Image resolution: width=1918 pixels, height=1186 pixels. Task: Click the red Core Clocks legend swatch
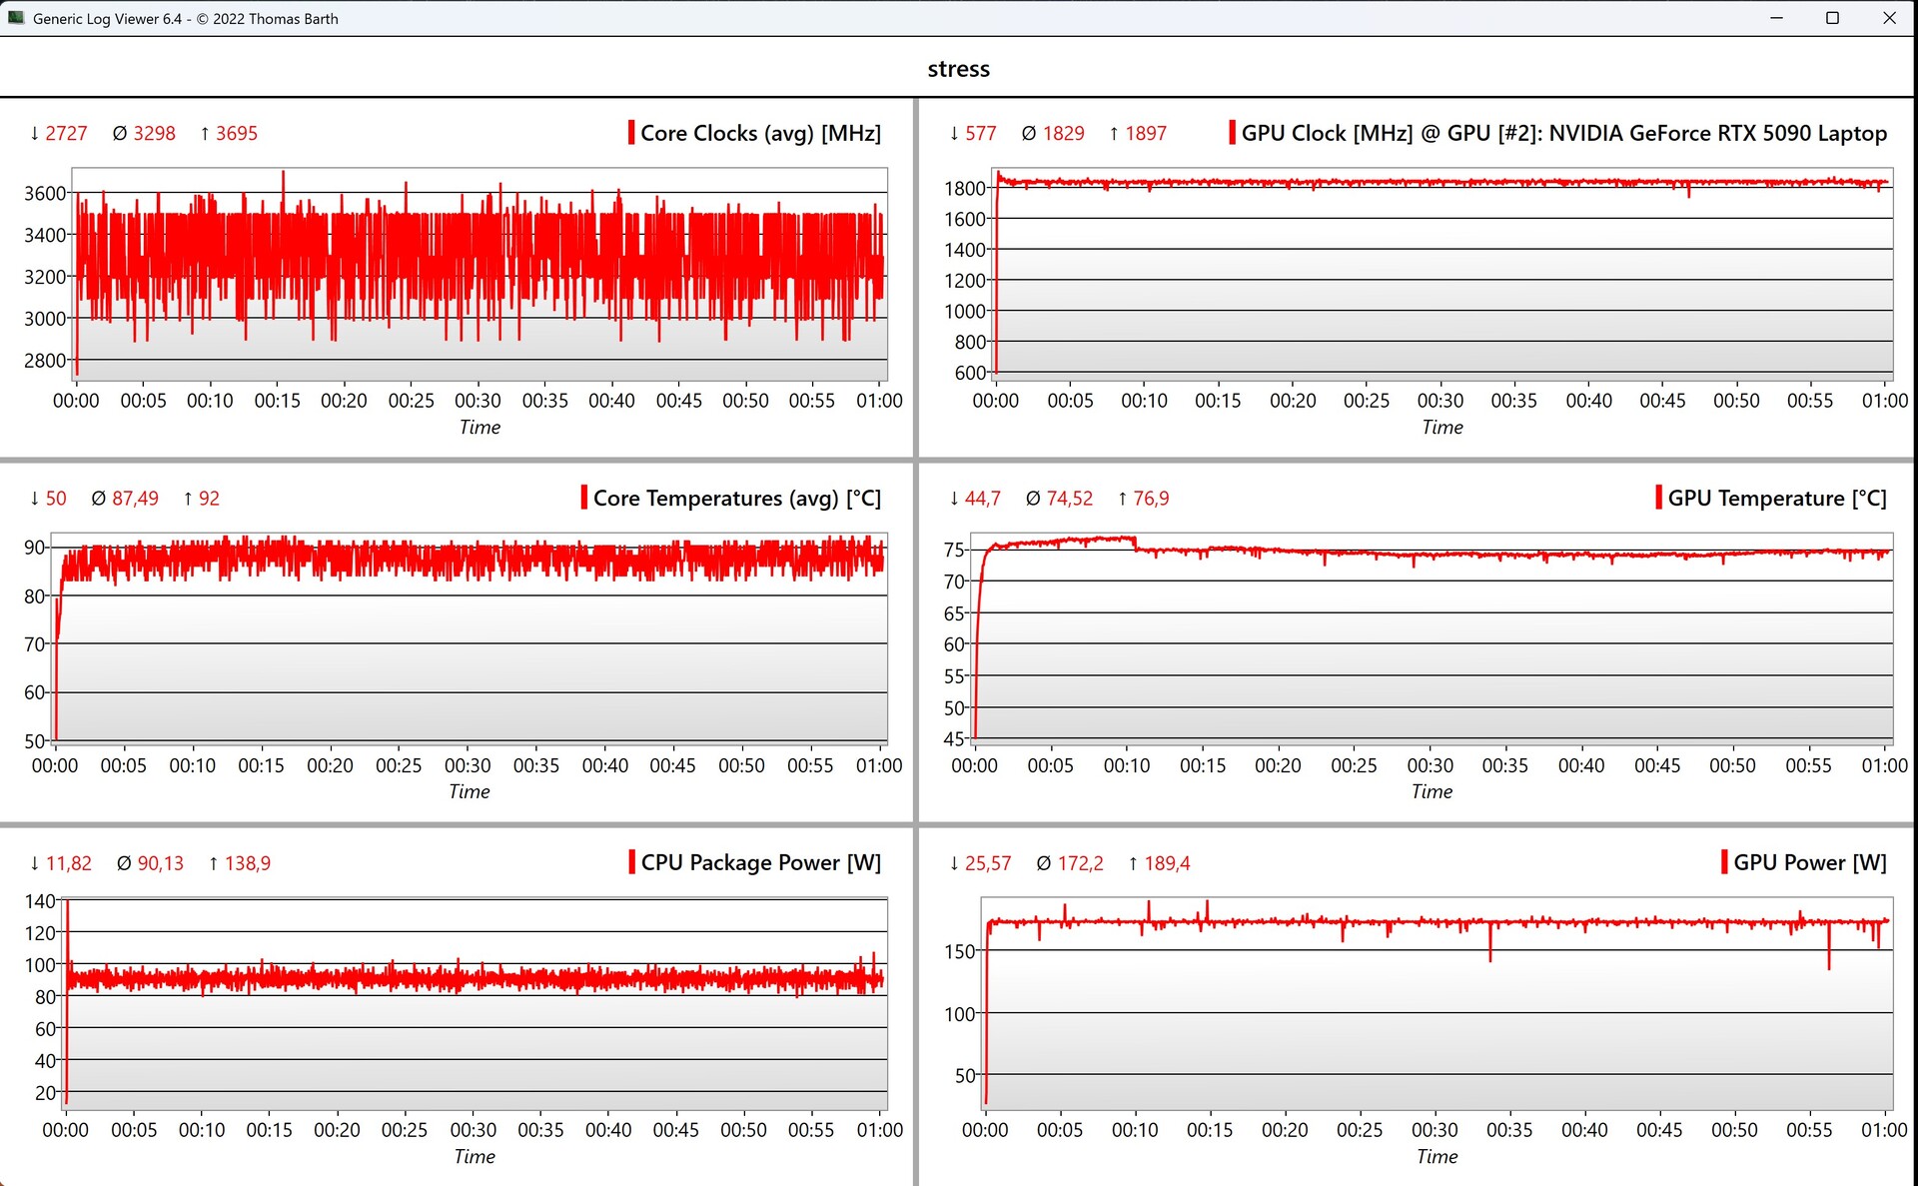tap(631, 133)
